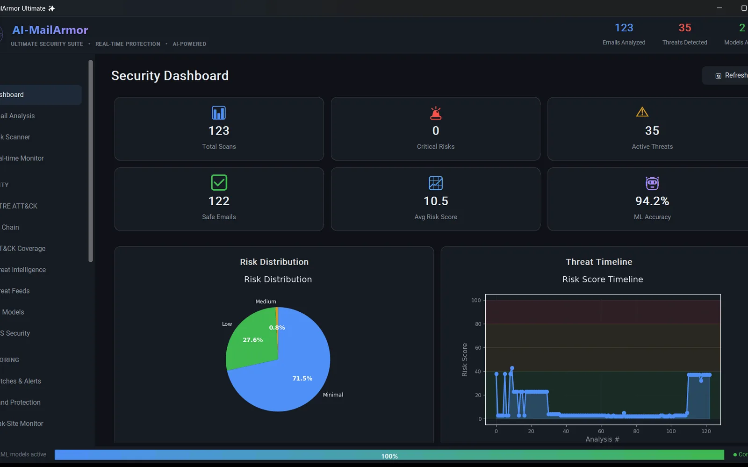Click the 35 Threats Detected counter
Screen dimensions: 748x467
(x=684, y=34)
